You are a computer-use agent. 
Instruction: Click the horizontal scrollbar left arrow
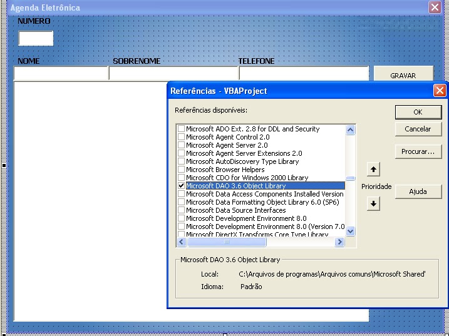click(x=182, y=242)
